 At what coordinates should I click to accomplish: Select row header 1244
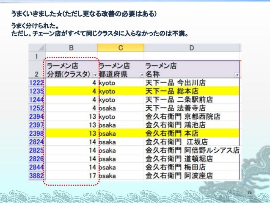pos(36,100)
